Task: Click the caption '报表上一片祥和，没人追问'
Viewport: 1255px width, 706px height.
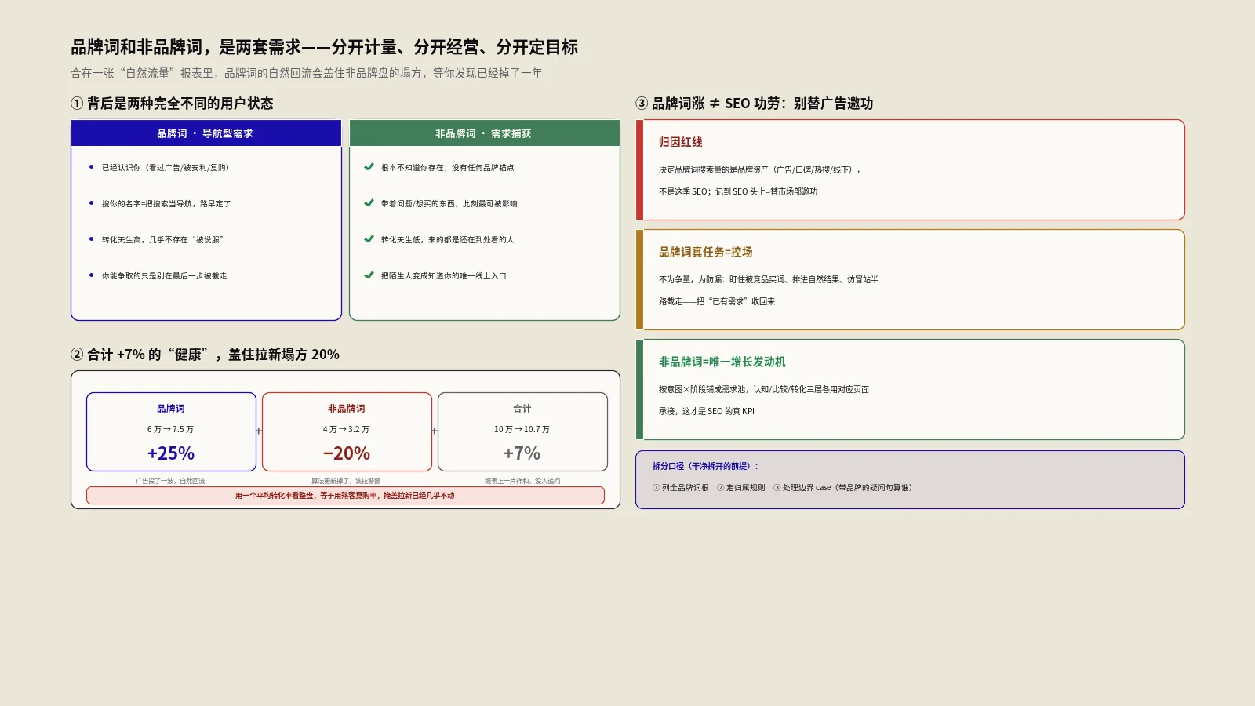Action: click(x=522, y=481)
